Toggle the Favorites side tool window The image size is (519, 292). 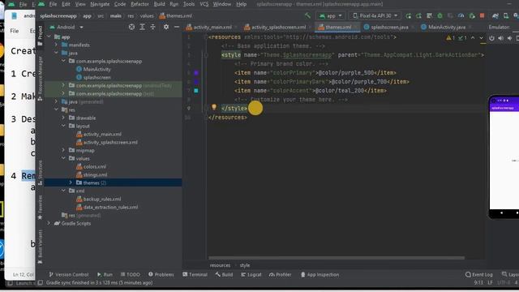(x=40, y=208)
